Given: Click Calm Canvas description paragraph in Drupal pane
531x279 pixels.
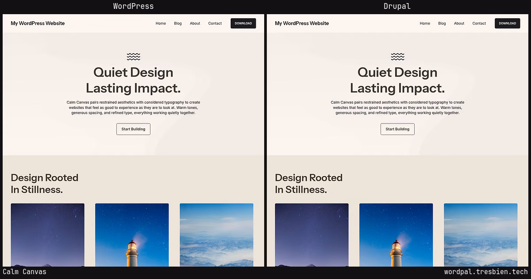Looking at the screenshot, I should pyautogui.click(x=397, y=108).
